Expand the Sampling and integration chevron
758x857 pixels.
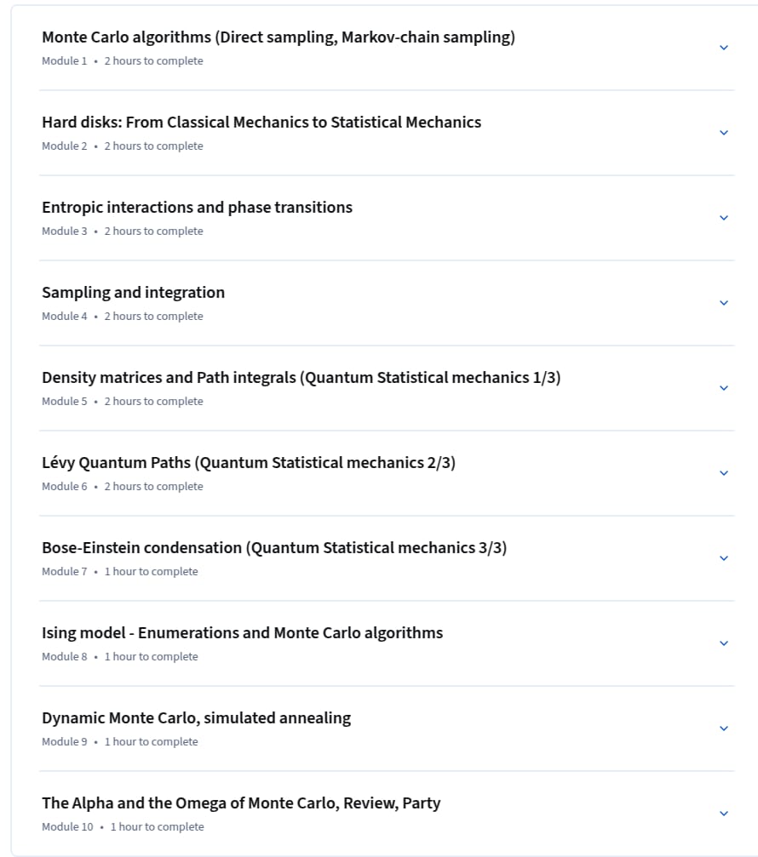click(724, 303)
